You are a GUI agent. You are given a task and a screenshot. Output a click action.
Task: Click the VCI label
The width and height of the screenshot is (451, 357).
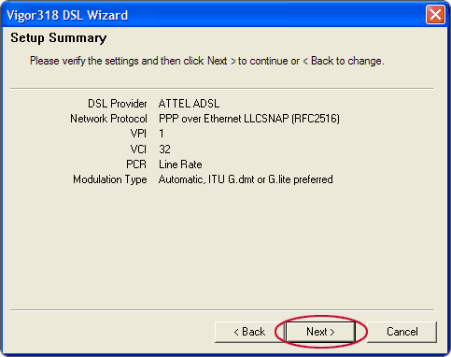click(x=138, y=150)
